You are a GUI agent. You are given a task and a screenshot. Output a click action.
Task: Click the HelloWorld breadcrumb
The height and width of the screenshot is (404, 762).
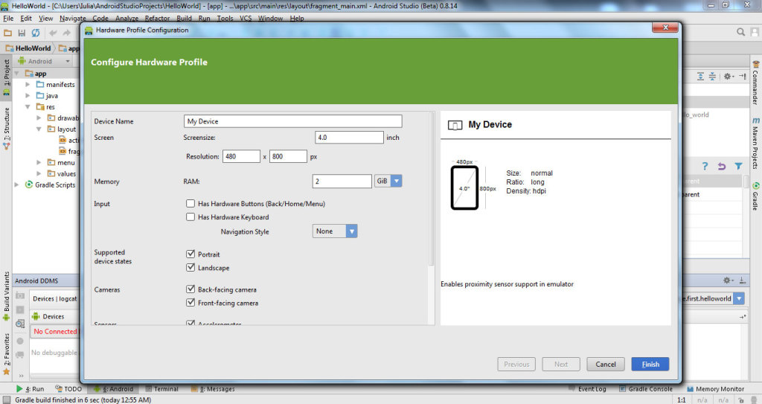click(28, 48)
